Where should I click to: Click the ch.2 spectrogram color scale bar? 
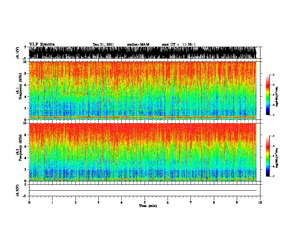pyautogui.click(x=267, y=156)
